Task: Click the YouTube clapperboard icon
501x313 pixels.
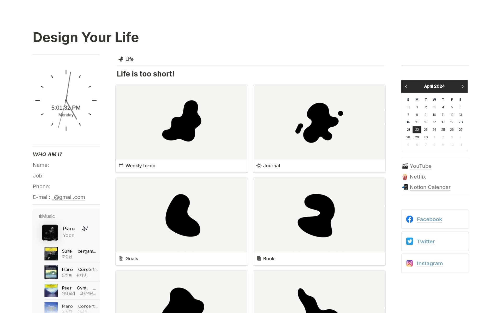Action: click(x=405, y=166)
